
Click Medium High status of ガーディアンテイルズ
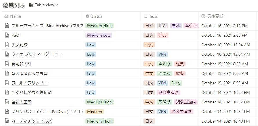99,121
